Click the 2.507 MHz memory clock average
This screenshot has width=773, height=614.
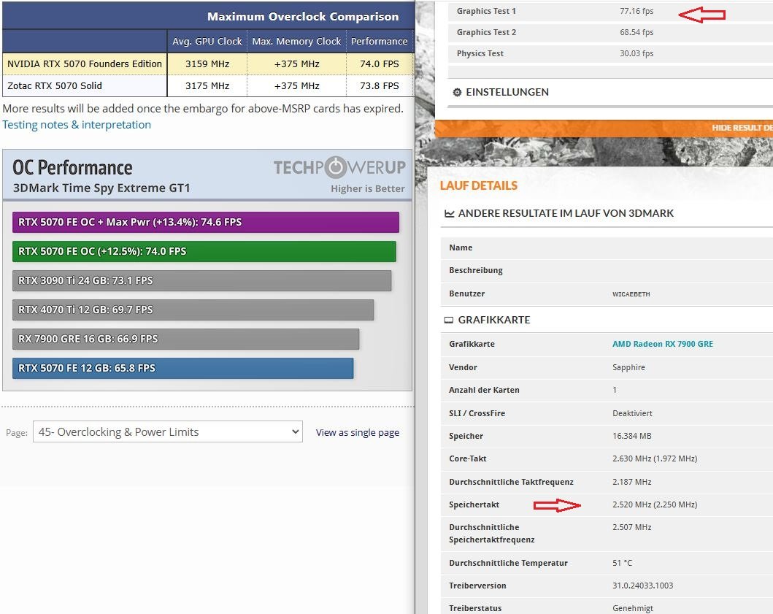click(631, 526)
